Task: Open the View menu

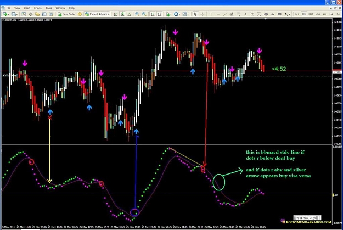Action: click(x=17, y=8)
